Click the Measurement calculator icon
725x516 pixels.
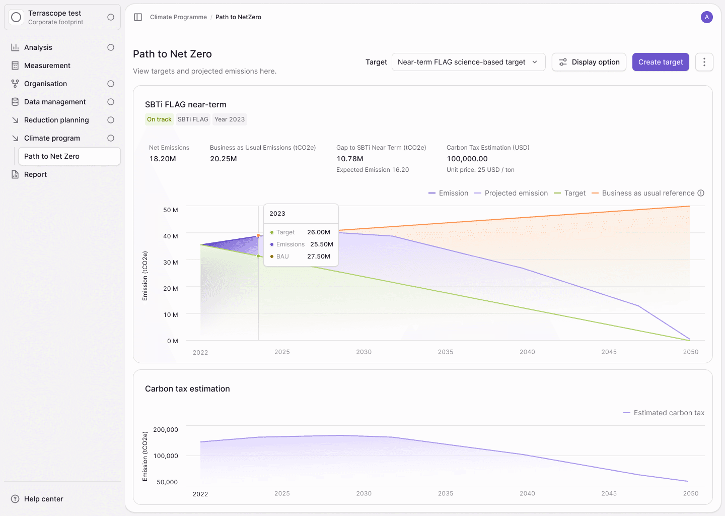tap(15, 66)
